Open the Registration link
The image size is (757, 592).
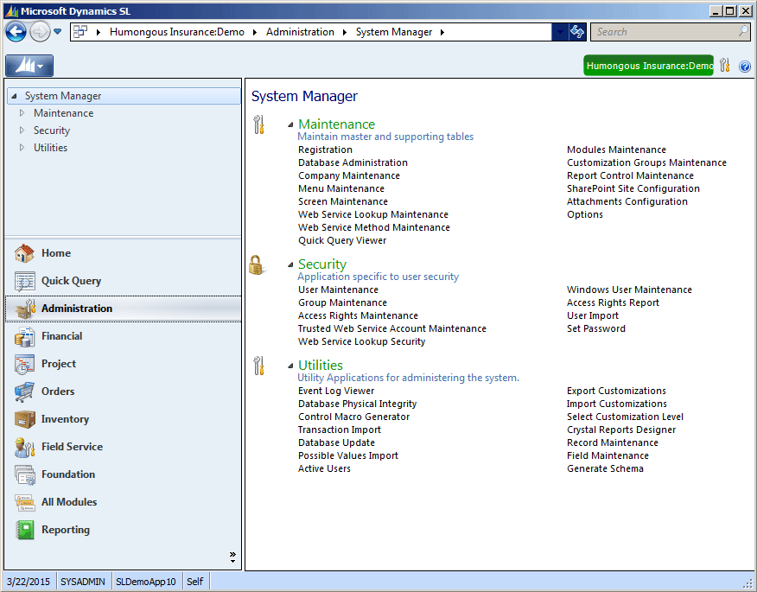coord(325,150)
